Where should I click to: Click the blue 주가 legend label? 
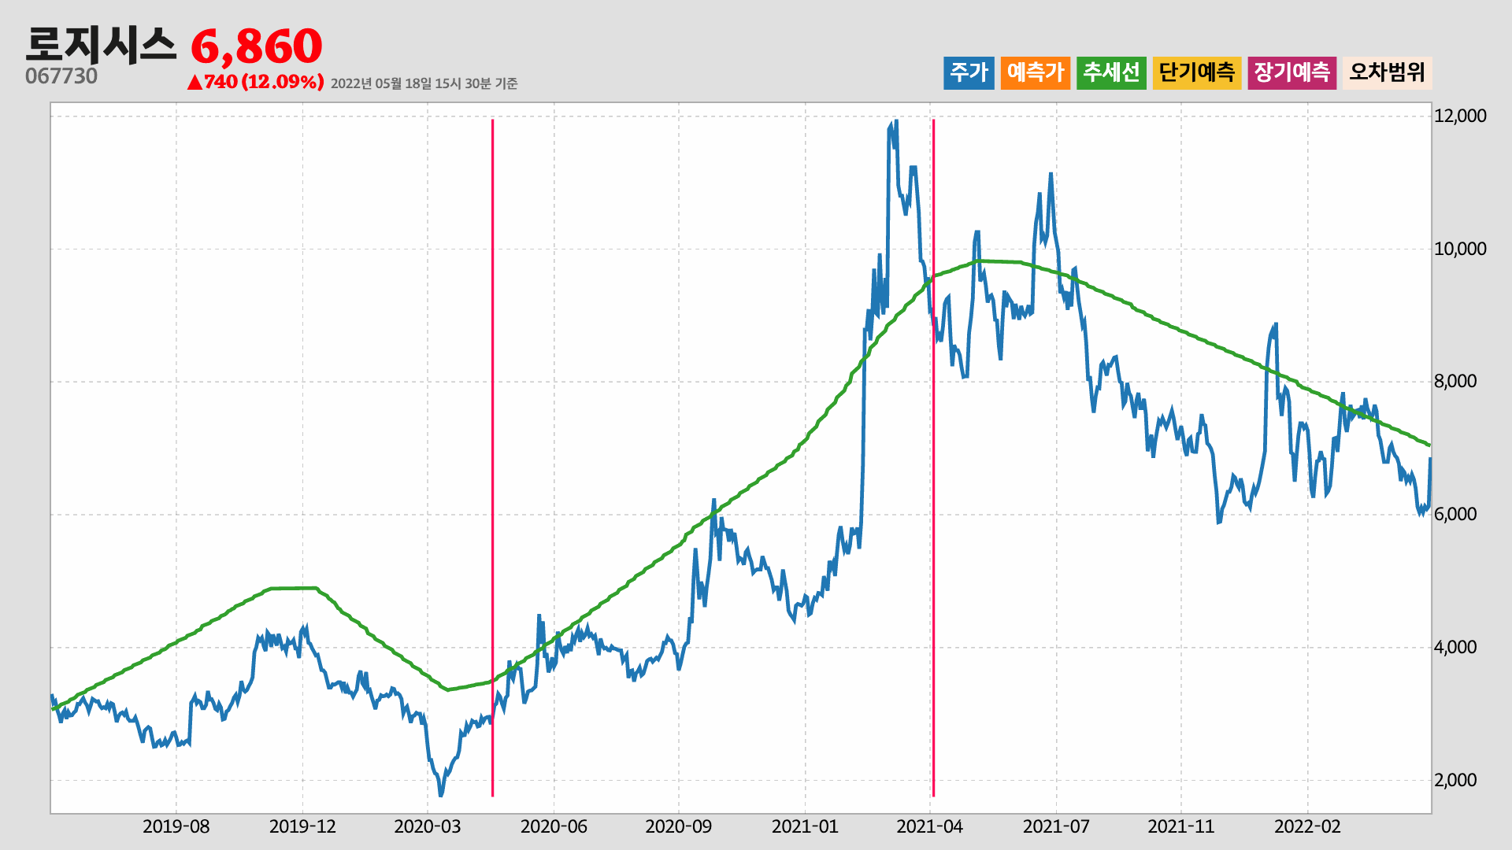pyautogui.click(x=969, y=72)
